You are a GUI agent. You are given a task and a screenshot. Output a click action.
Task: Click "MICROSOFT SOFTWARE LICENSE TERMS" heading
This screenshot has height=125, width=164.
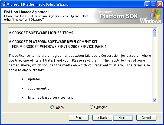(41, 33)
